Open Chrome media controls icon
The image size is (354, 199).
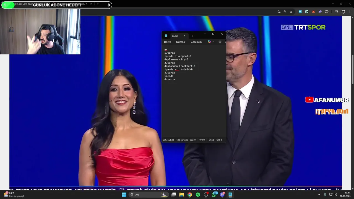(x=337, y=12)
